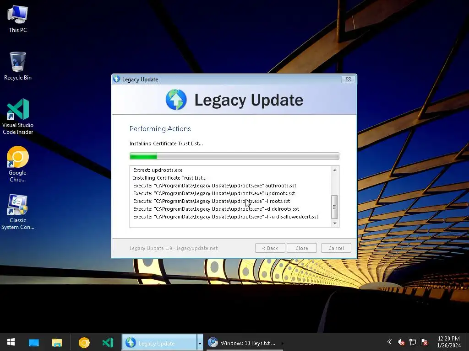Select log line 'Extract: updroots.exe'
Image resolution: width=469 pixels, height=351 pixels.
click(x=158, y=170)
